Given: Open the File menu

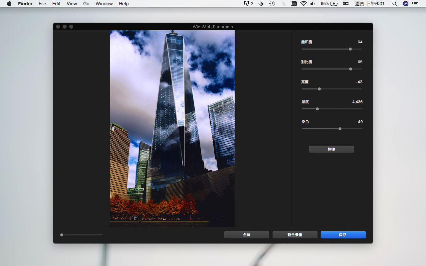Looking at the screenshot, I should pos(42,4).
